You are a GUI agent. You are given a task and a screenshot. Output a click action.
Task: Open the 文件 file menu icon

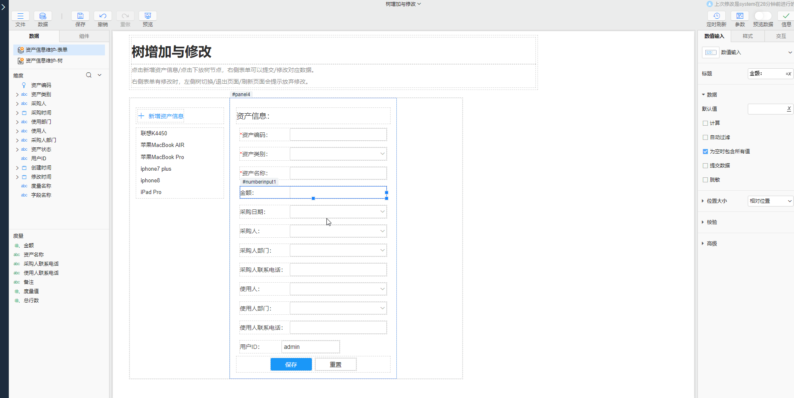[20, 16]
